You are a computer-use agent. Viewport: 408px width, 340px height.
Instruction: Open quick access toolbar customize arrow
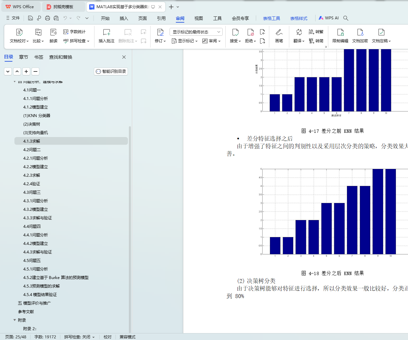[x=87, y=18]
